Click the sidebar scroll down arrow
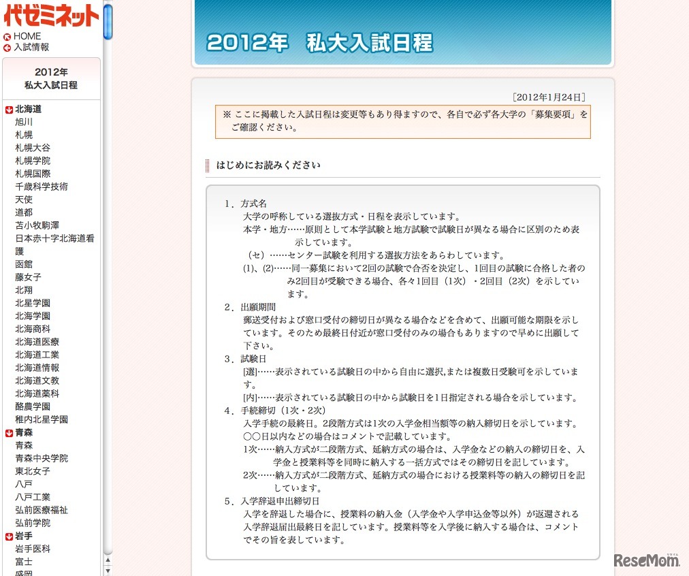This screenshot has width=689, height=576. 108,571
